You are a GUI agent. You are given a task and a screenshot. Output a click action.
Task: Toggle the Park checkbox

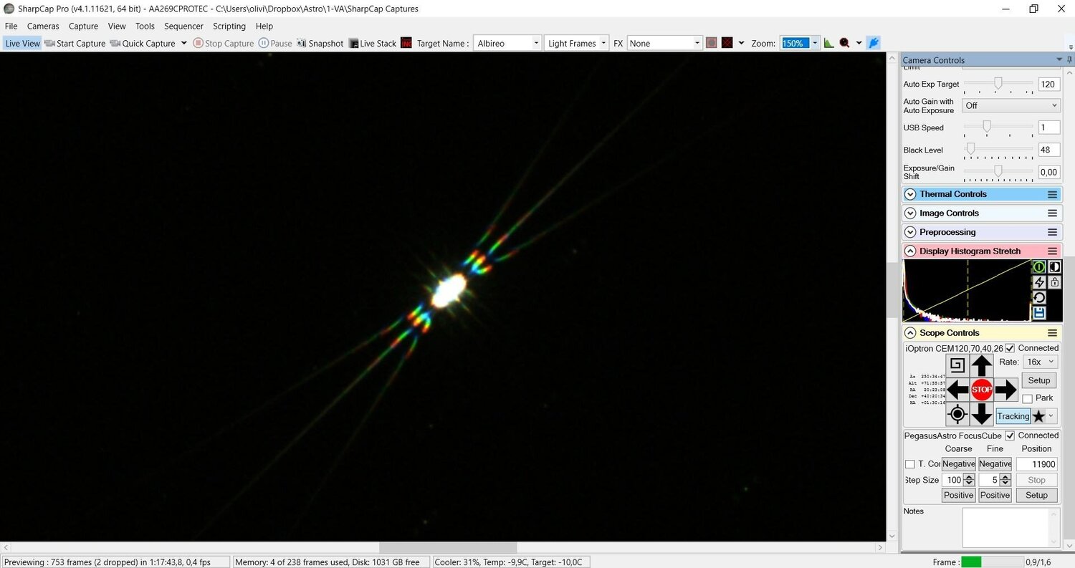pos(1027,398)
